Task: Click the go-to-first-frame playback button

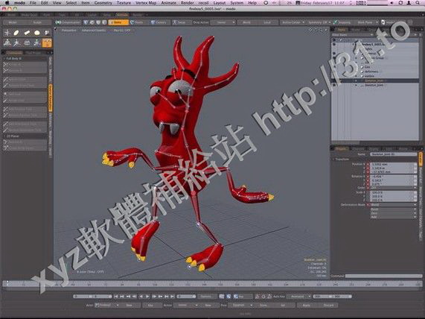Action: pyautogui.click(x=115, y=297)
